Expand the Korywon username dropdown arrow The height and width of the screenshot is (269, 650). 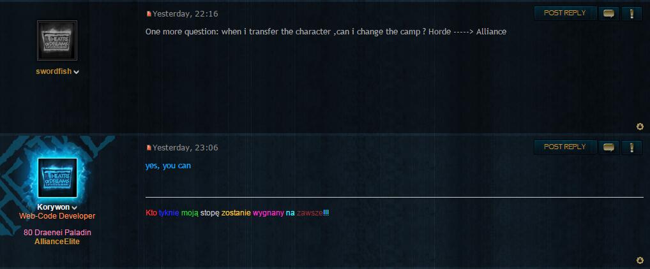(74, 208)
